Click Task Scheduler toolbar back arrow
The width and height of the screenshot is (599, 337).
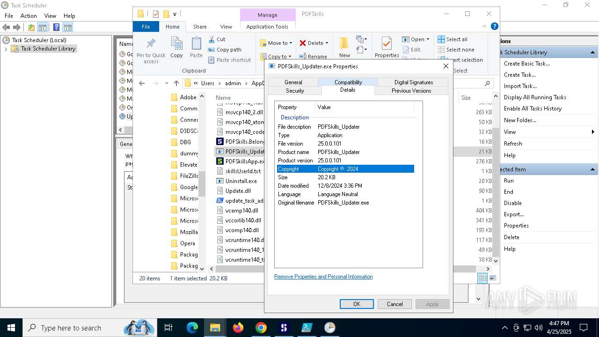(x=6, y=27)
